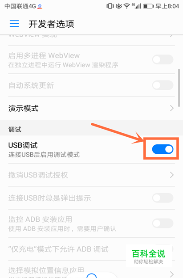Expand 演示模式 with its chevron arrow
The image size is (183, 278).
(172, 108)
